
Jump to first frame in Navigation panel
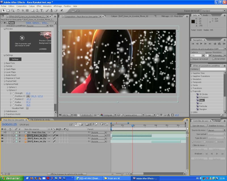click(x=193, y=44)
